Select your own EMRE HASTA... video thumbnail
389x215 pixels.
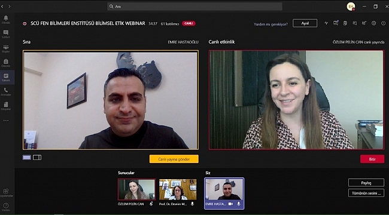pos(224,189)
